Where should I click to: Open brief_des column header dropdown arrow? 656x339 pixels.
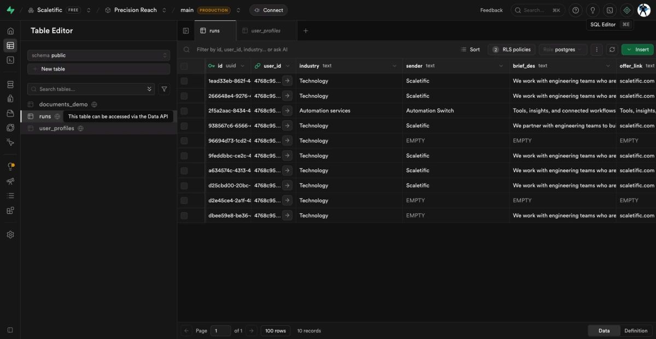[x=608, y=66]
